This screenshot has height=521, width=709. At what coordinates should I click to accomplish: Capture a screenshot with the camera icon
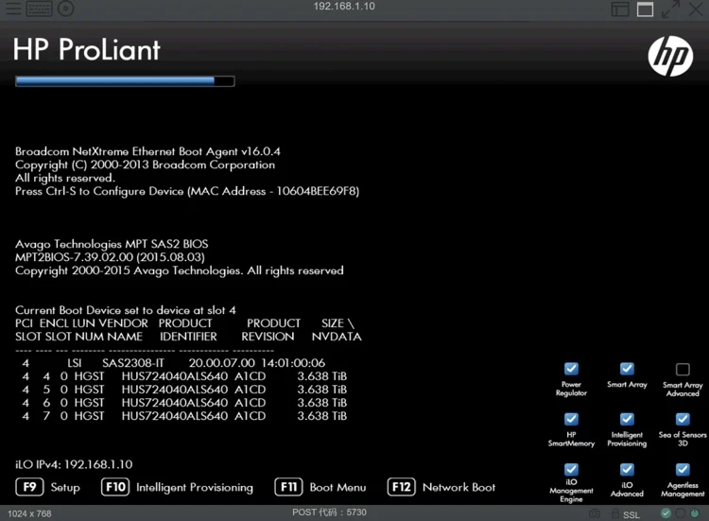click(594, 513)
